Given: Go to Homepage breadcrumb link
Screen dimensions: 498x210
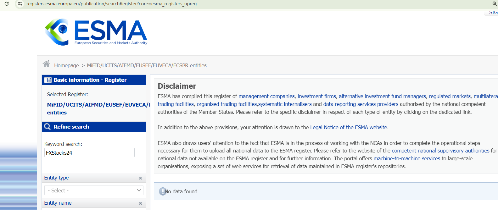Looking at the screenshot, I should click(66, 65).
